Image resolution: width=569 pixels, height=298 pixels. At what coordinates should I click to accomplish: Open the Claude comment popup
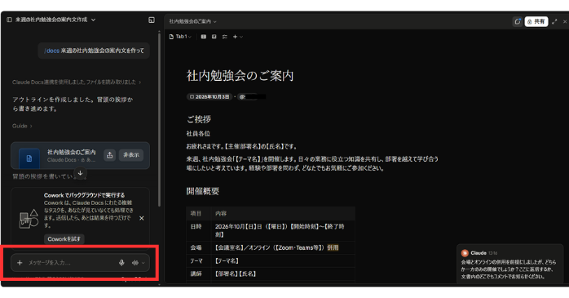pyautogui.click(x=509, y=264)
